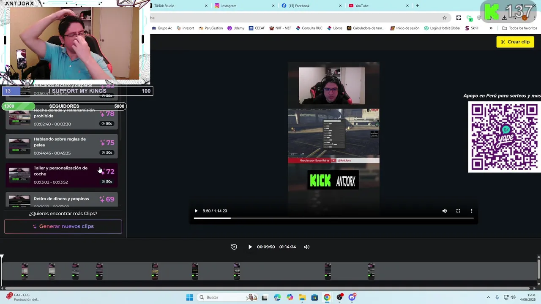Click the preview player progress bar

(x=333, y=218)
